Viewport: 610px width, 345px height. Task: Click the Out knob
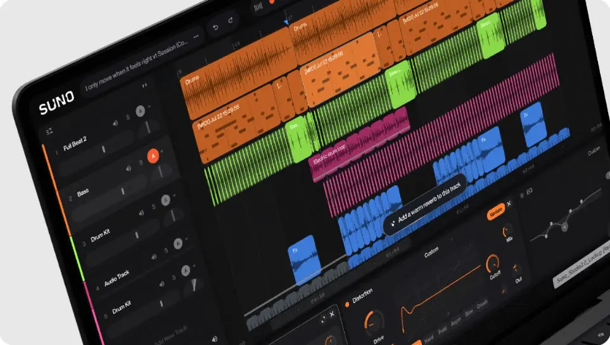point(517,269)
